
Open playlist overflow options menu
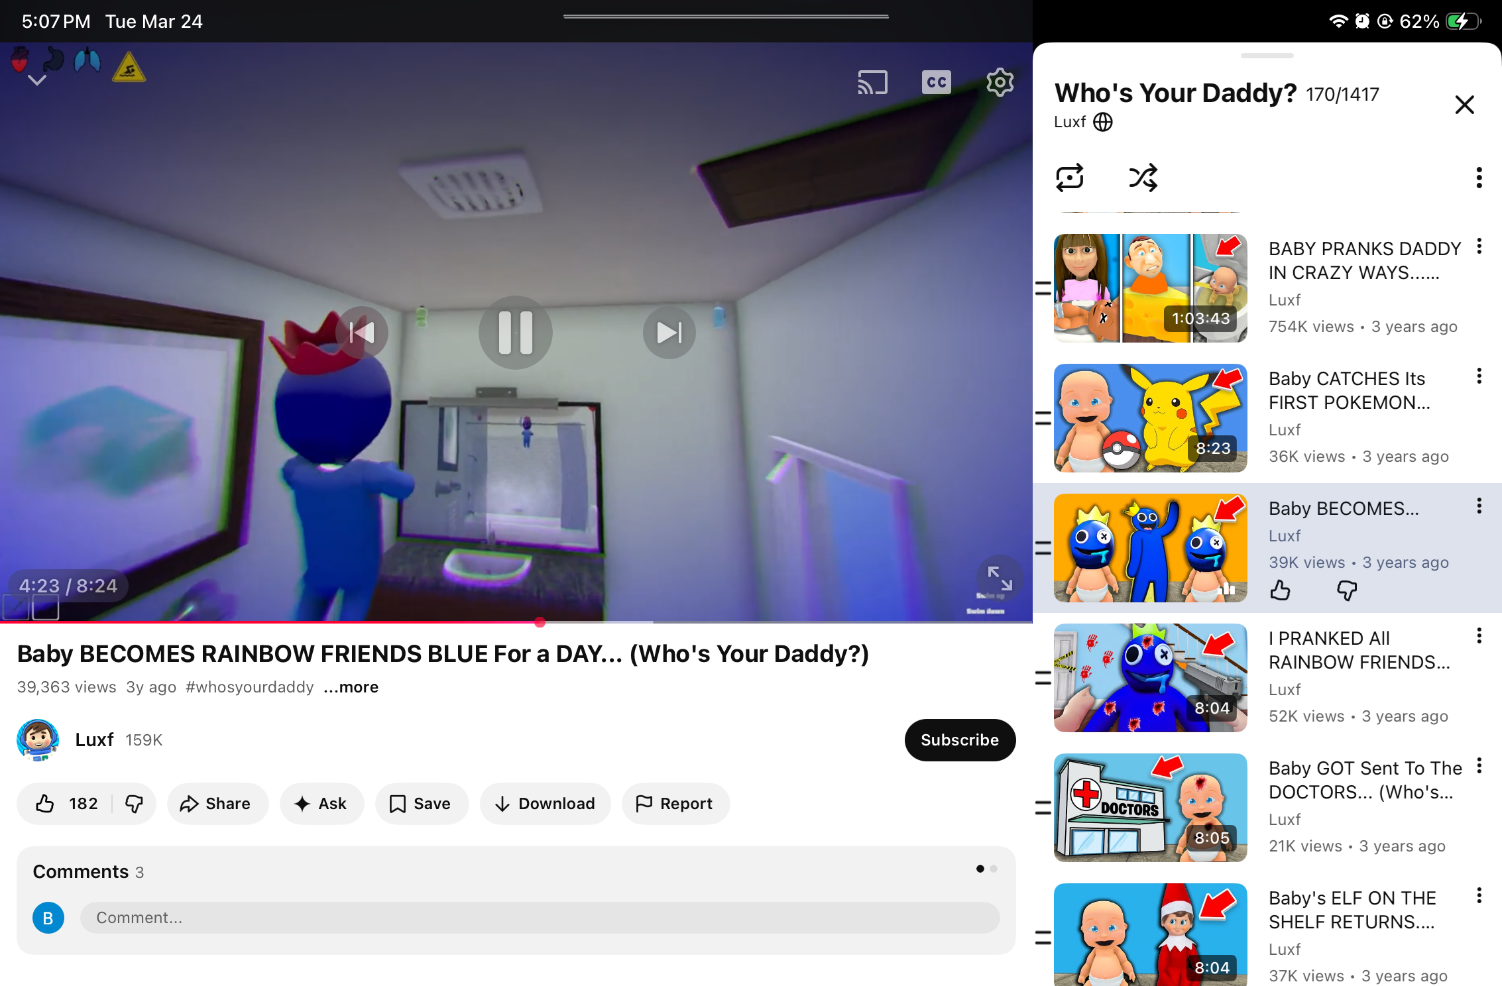1479,178
